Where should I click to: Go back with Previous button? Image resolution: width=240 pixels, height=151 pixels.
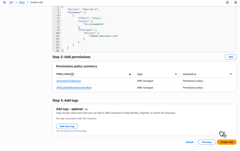click(207, 142)
